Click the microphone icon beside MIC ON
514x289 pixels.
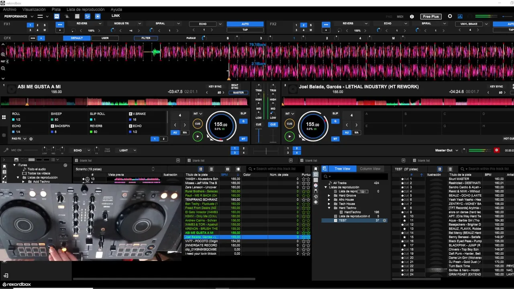[x=6, y=150]
